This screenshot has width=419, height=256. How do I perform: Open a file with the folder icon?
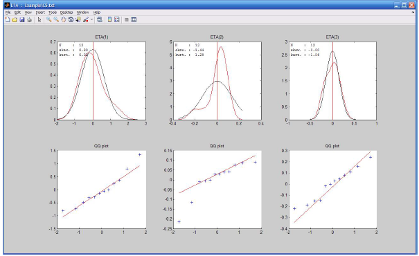[x=15, y=19]
